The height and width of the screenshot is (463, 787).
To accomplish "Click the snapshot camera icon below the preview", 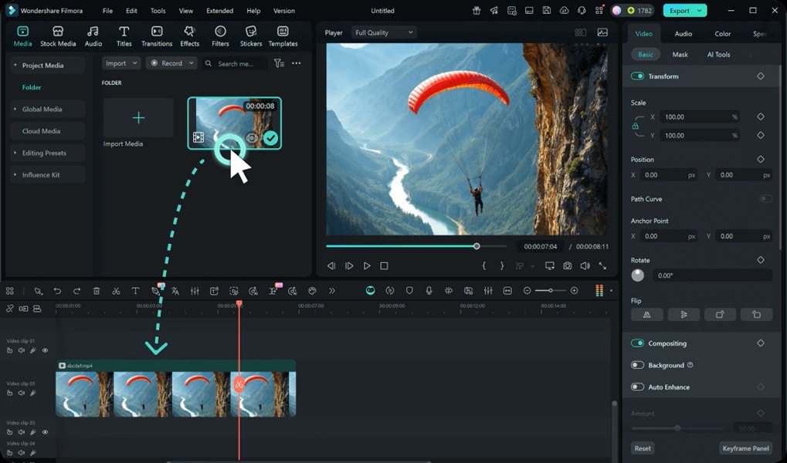I will click(x=568, y=265).
